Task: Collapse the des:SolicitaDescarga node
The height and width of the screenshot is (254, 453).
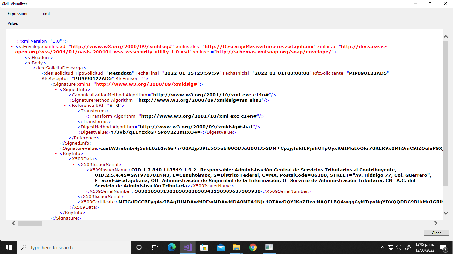Action: 30,68
